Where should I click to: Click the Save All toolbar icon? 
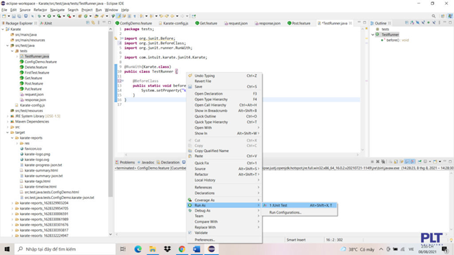click(20, 16)
